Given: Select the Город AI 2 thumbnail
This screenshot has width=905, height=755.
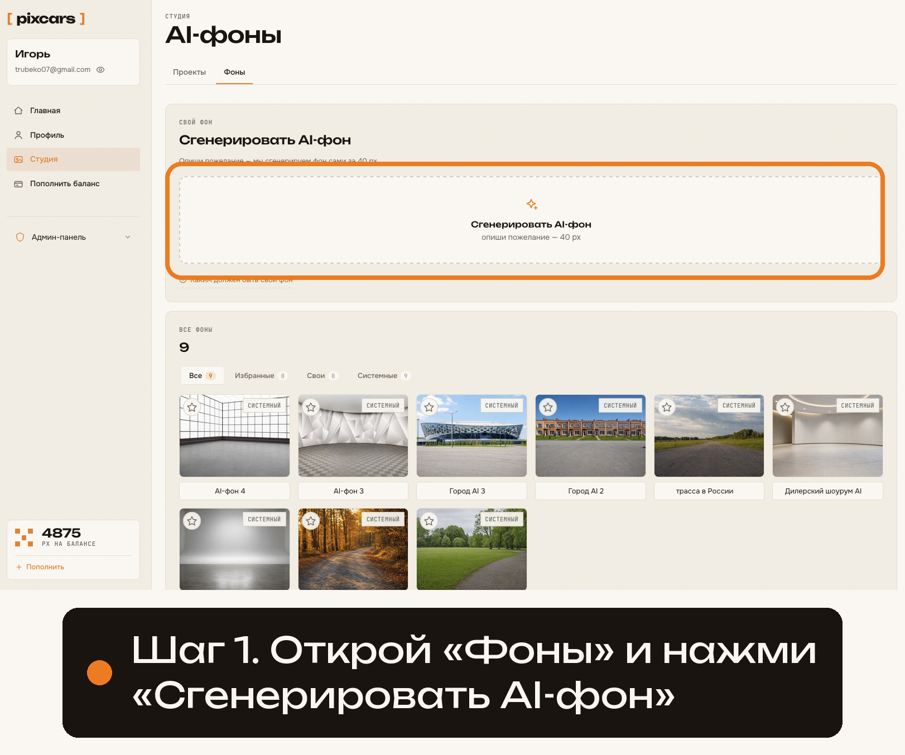Looking at the screenshot, I should click(590, 436).
